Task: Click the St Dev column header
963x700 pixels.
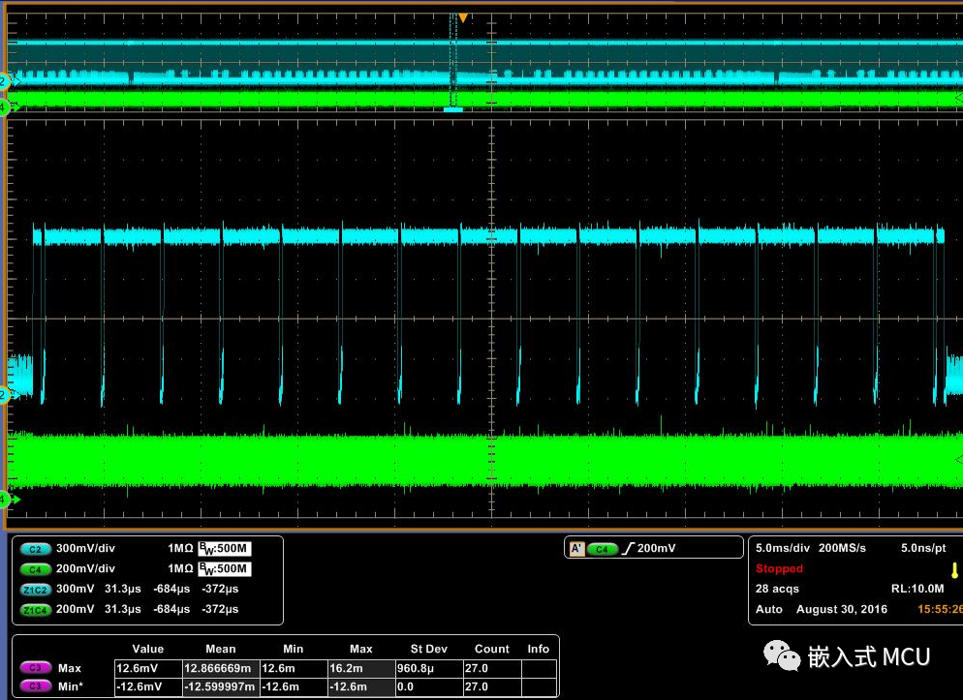Action: pyautogui.click(x=427, y=649)
